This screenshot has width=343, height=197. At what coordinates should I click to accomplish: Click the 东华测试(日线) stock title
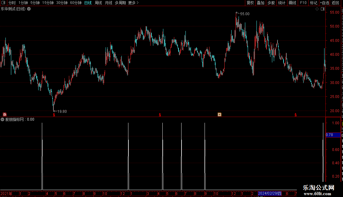click(13, 9)
